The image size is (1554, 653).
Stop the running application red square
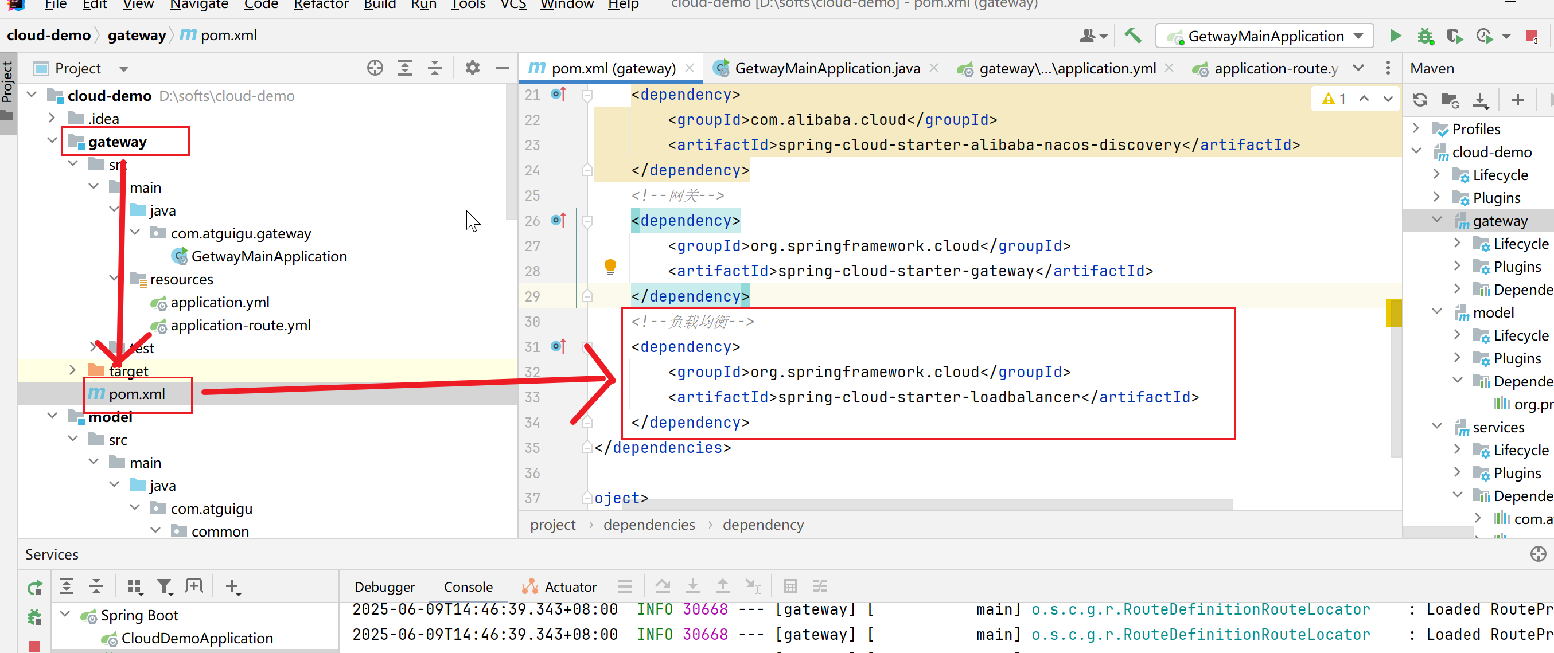click(x=1531, y=36)
